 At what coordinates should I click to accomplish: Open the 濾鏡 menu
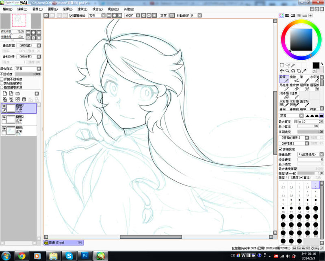pos(82,9)
